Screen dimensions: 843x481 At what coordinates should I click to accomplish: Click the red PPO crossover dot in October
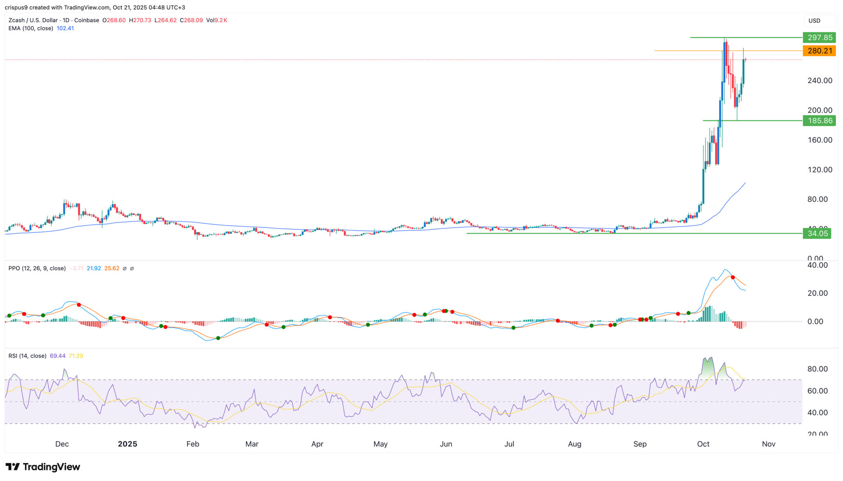tap(733, 277)
